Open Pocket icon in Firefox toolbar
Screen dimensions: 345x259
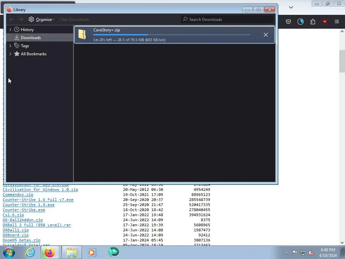click(x=288, y=22)
